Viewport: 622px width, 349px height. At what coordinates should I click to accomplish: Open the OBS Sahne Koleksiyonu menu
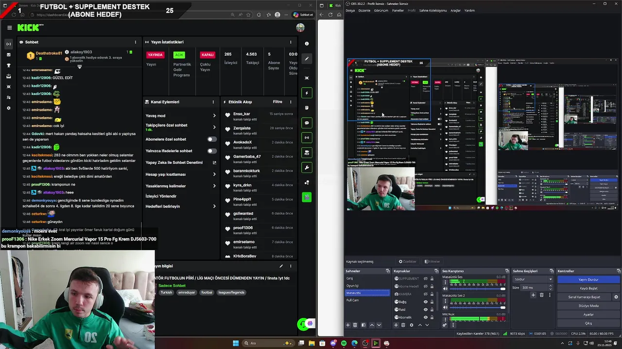pyautogui.click(x=433, y=11)
